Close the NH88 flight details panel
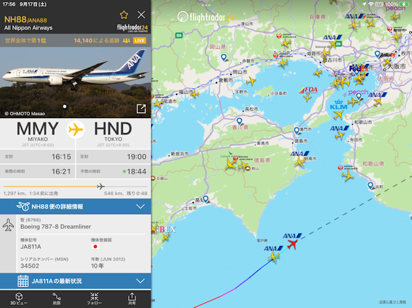 (x=141, y=15)
